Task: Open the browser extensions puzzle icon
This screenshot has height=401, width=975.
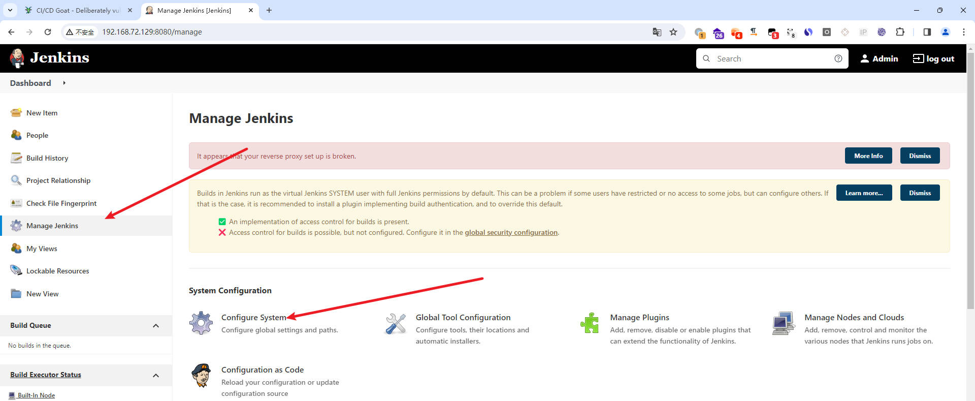Action: (900, 32)
